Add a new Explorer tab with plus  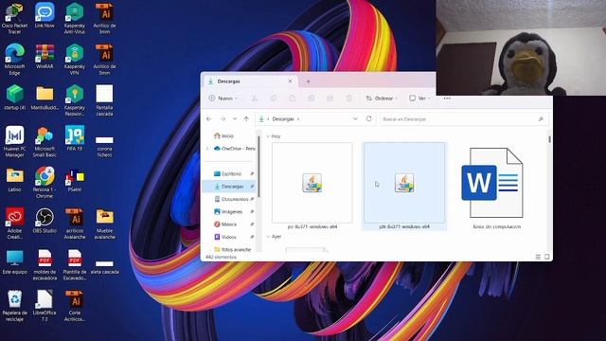[x=308, y=81]
